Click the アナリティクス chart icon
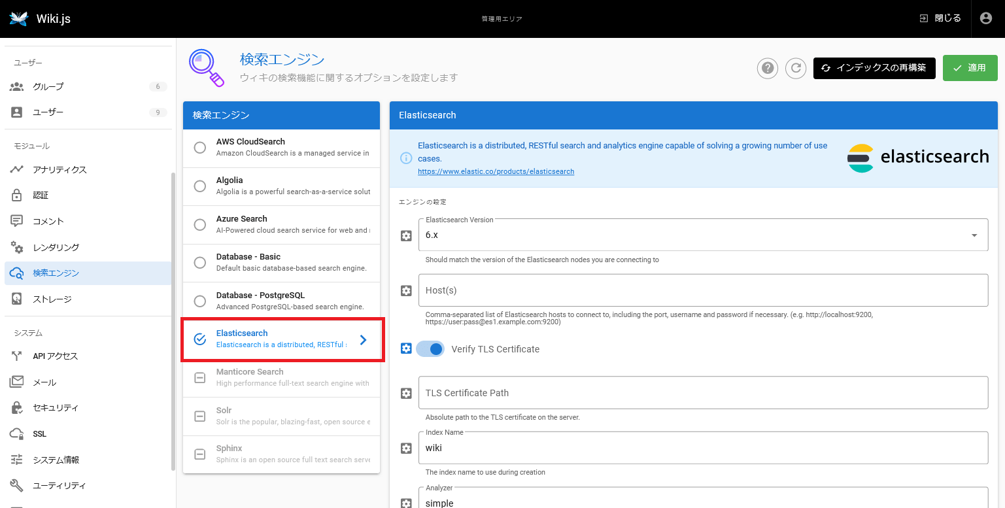The image size is (1005, 508). (17, 169)
